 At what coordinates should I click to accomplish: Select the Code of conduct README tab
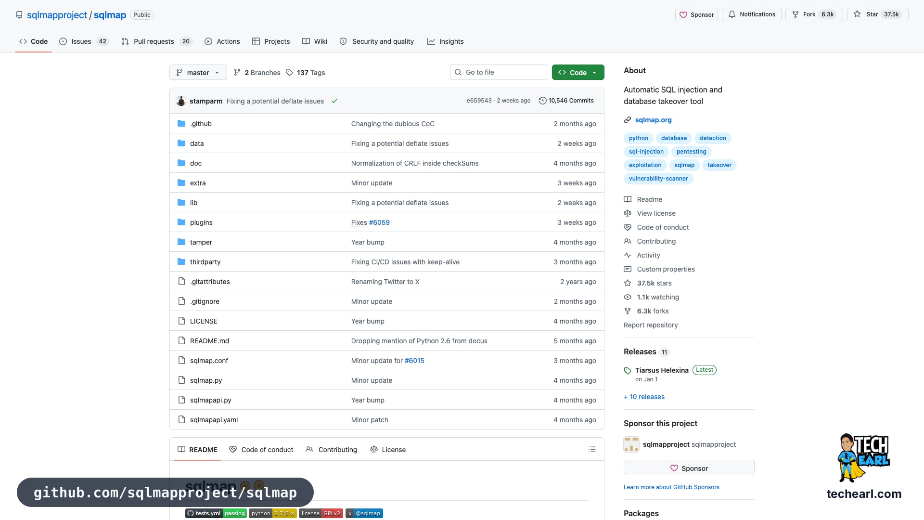pyautogui.click(x=261, y=450)
